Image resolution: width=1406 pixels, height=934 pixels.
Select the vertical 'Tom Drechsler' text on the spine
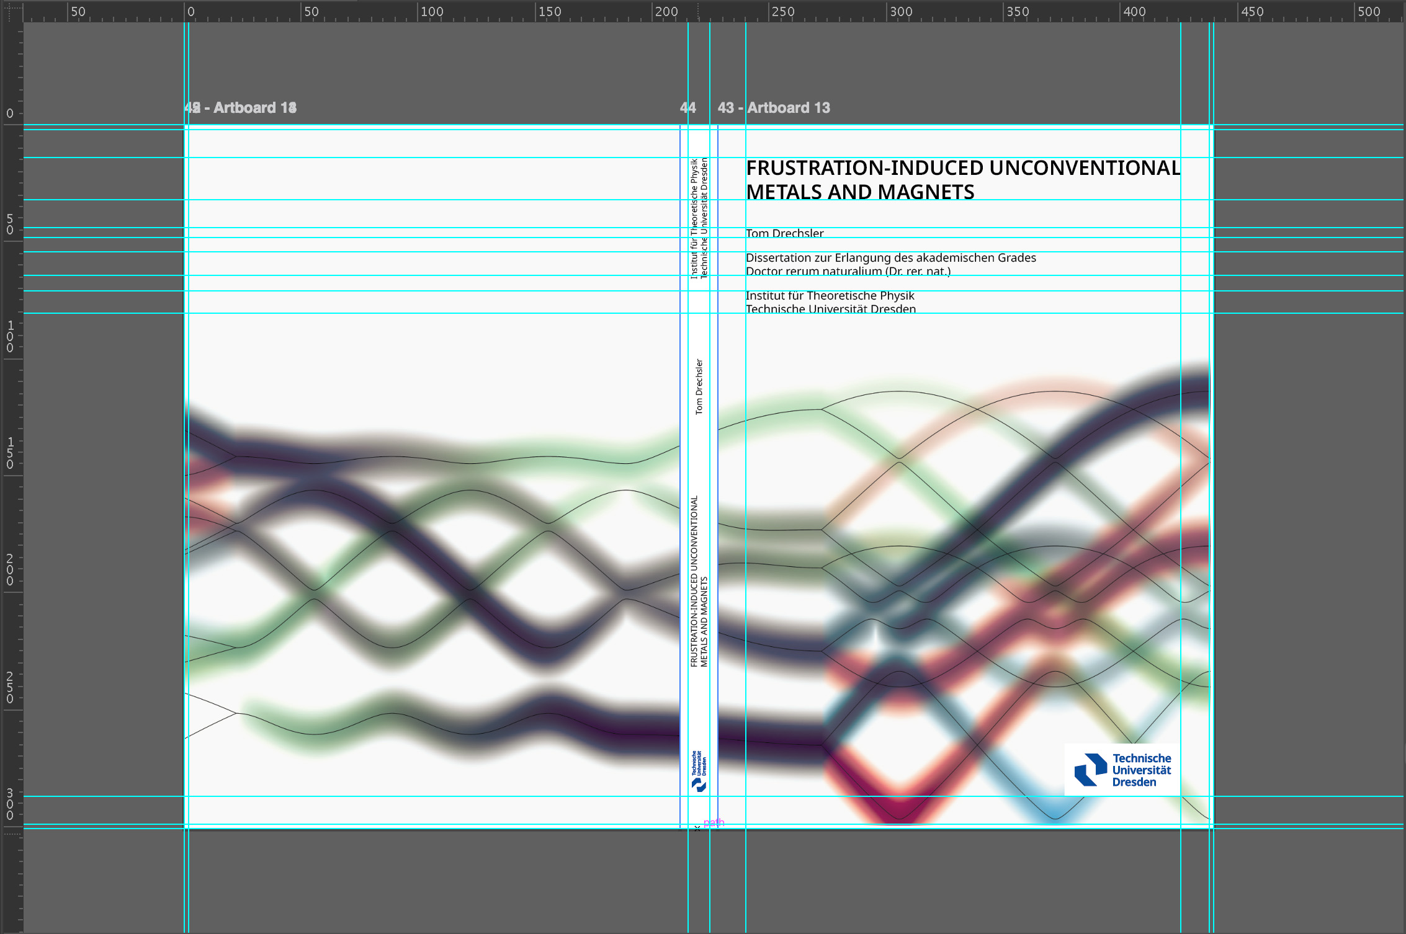tap(699, 387)
